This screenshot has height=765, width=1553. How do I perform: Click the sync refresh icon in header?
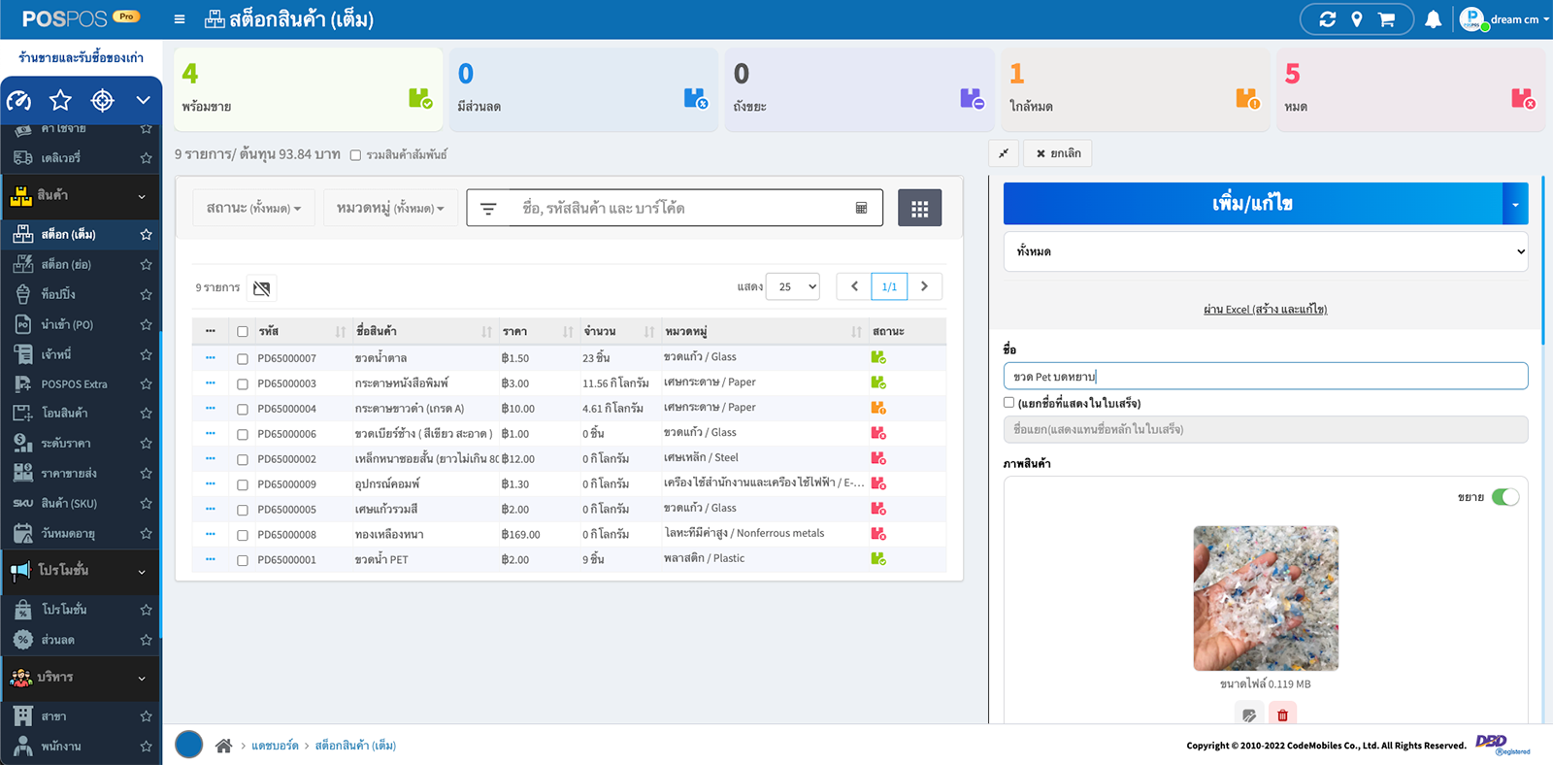point(1327,19)
